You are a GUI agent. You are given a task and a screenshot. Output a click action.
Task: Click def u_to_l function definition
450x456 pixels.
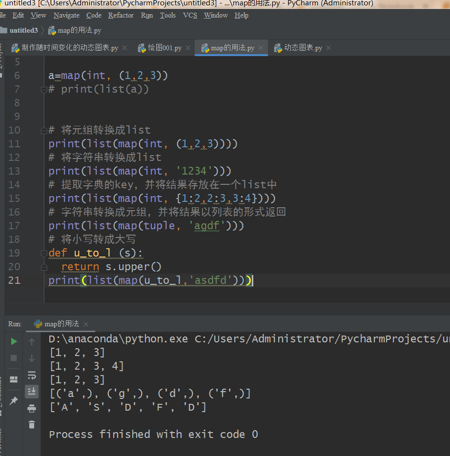(x=96, y=253)
